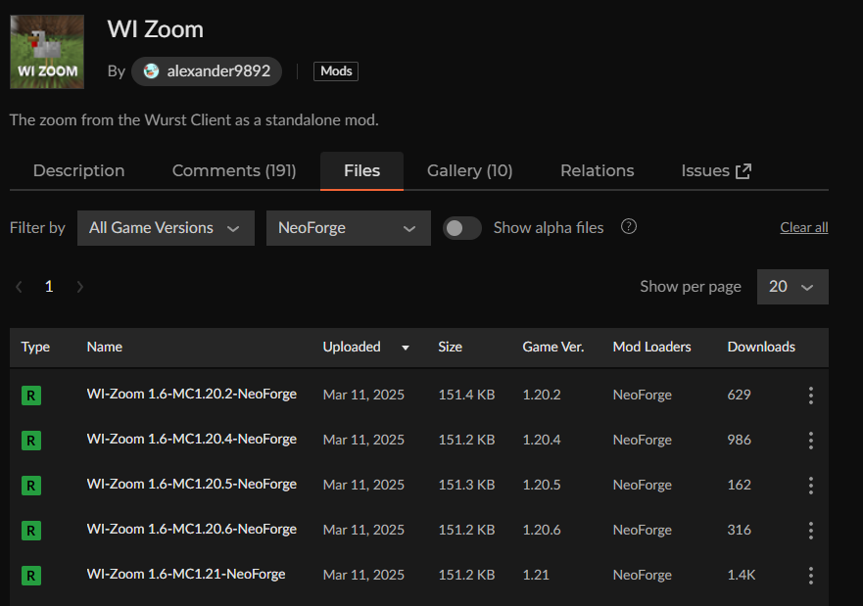Image resolution: width=863 pixels, height=606 pixels.
Task: Open the external Issues link
Action: pos(716,170)
